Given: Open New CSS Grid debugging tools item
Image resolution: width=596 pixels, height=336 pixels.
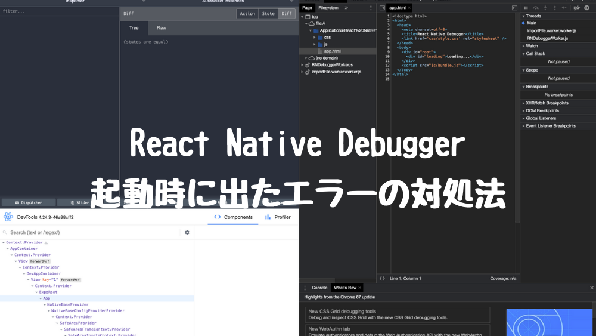Looking at the screenshot, I should click(398, 315).
